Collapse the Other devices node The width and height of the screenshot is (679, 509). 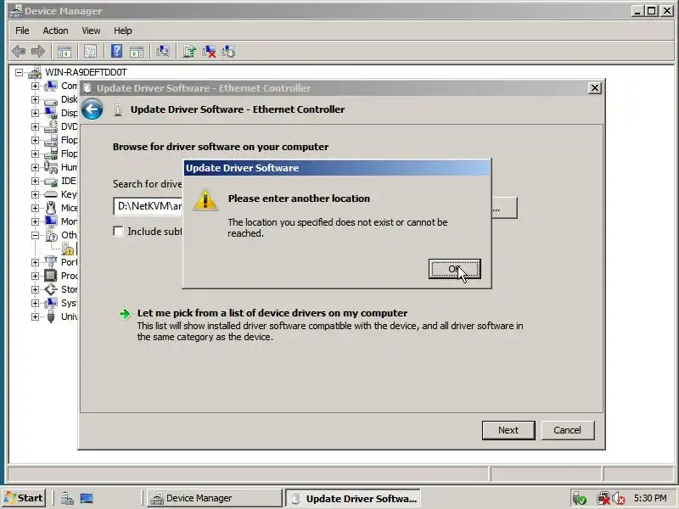(x=35, y=235)
